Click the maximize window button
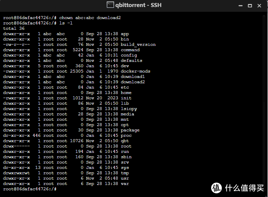Screen dimensions: 268x197 click(x=250, y=6)
